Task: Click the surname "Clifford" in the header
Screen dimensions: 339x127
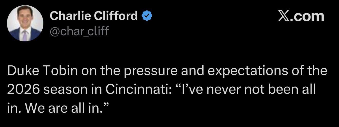Action: click(116, 16)
